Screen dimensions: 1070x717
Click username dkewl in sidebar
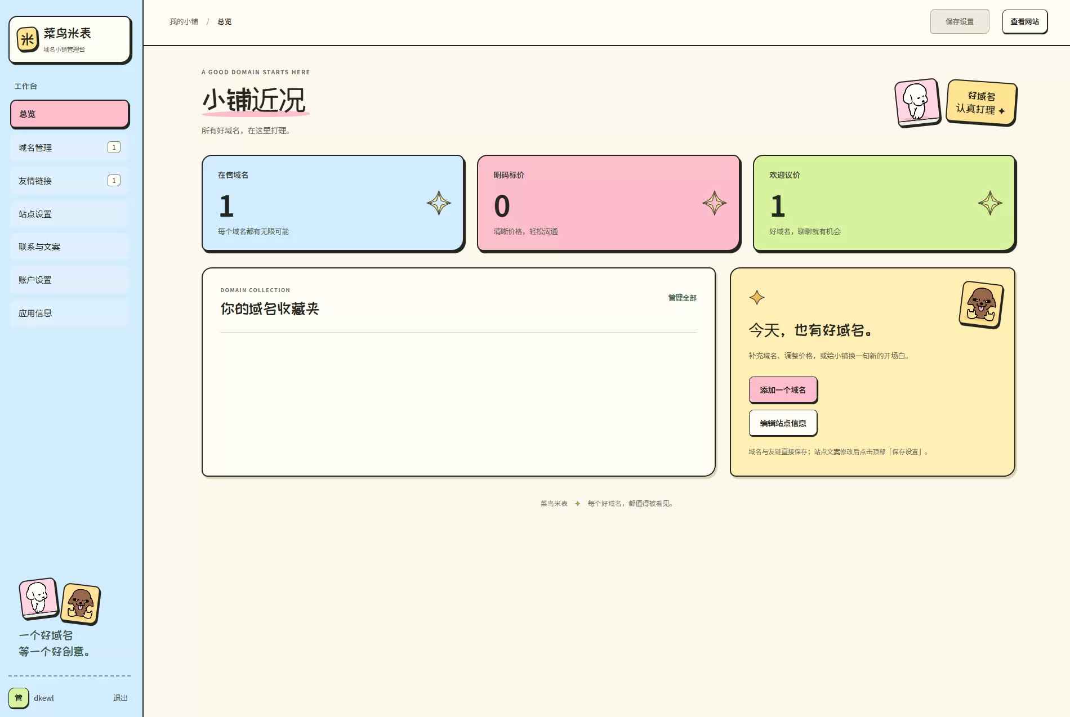44,698
